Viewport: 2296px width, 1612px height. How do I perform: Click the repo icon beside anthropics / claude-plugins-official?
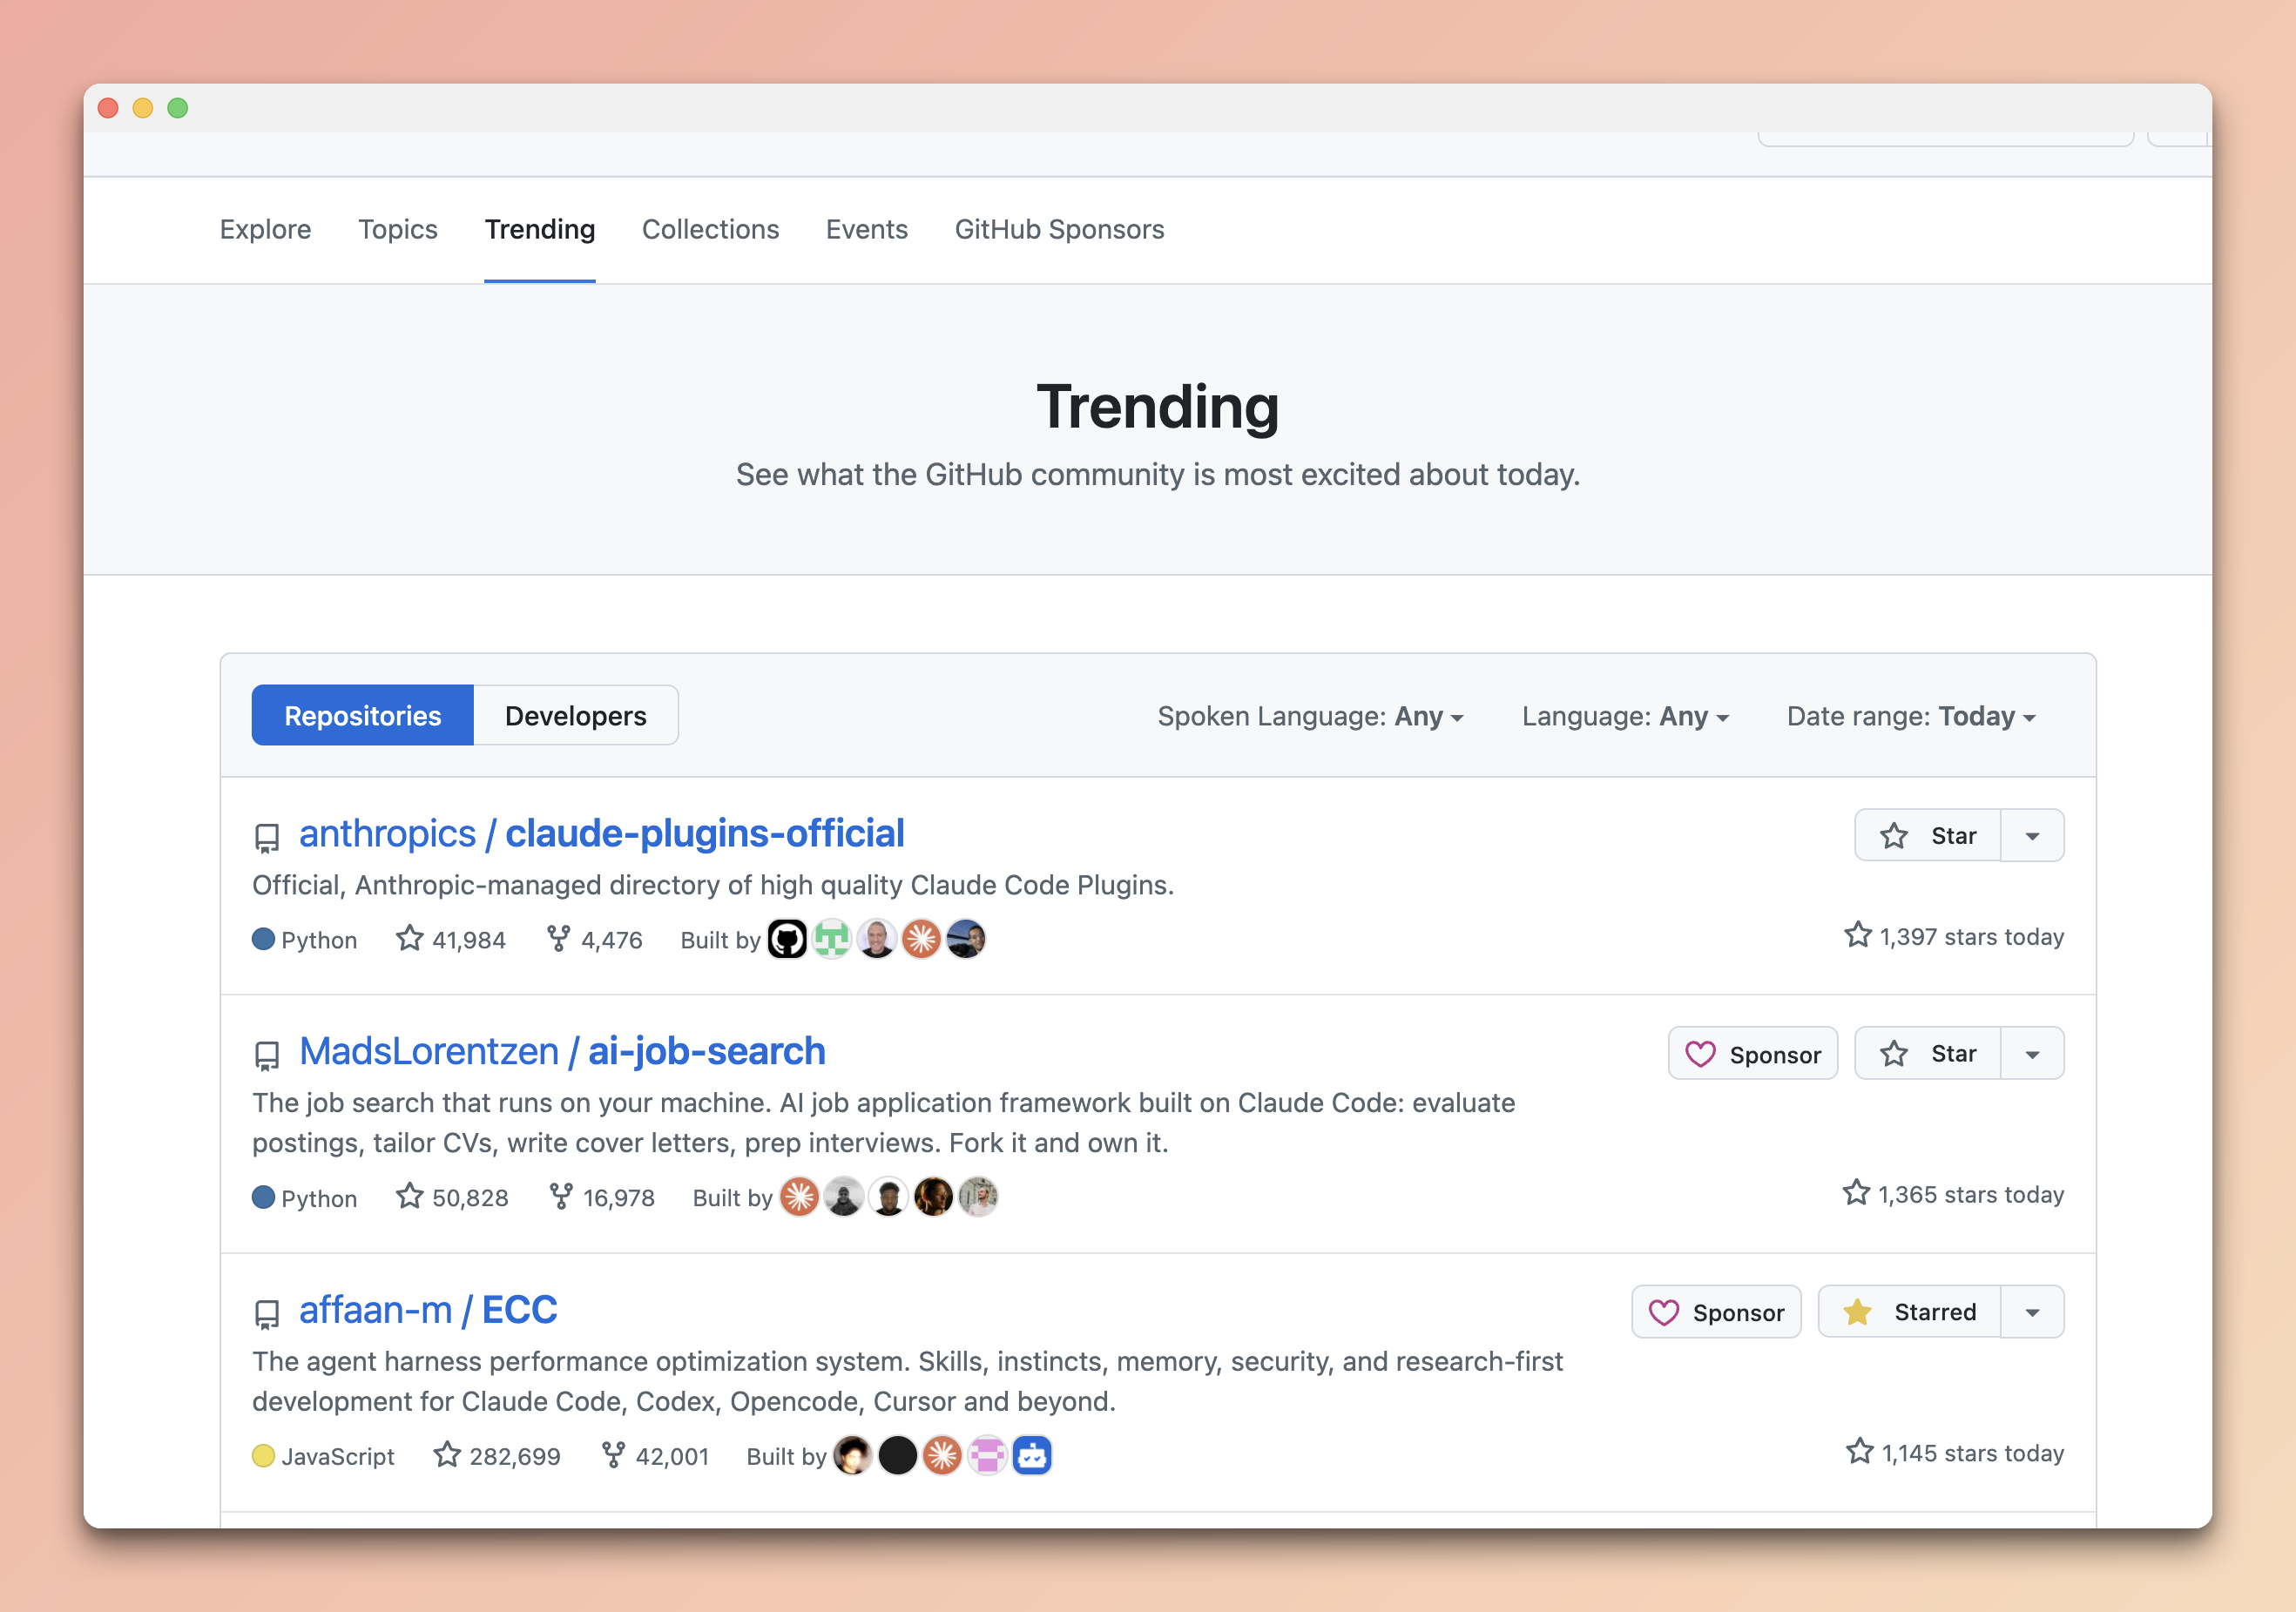point(267,838)
